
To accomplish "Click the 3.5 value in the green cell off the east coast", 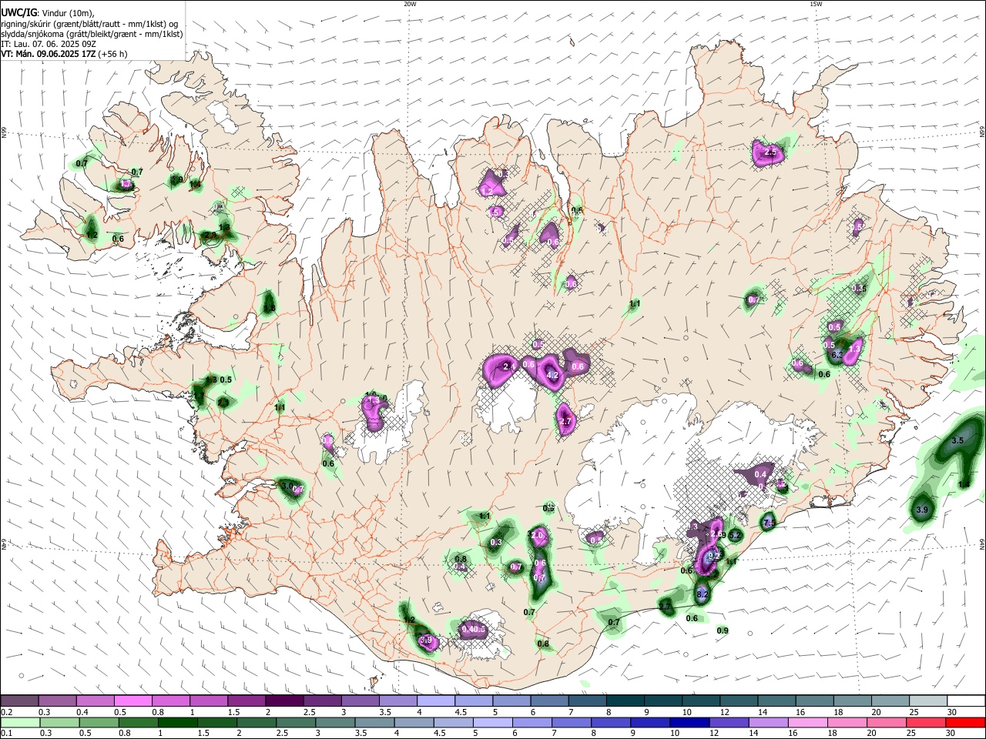I will coord(957,440).
